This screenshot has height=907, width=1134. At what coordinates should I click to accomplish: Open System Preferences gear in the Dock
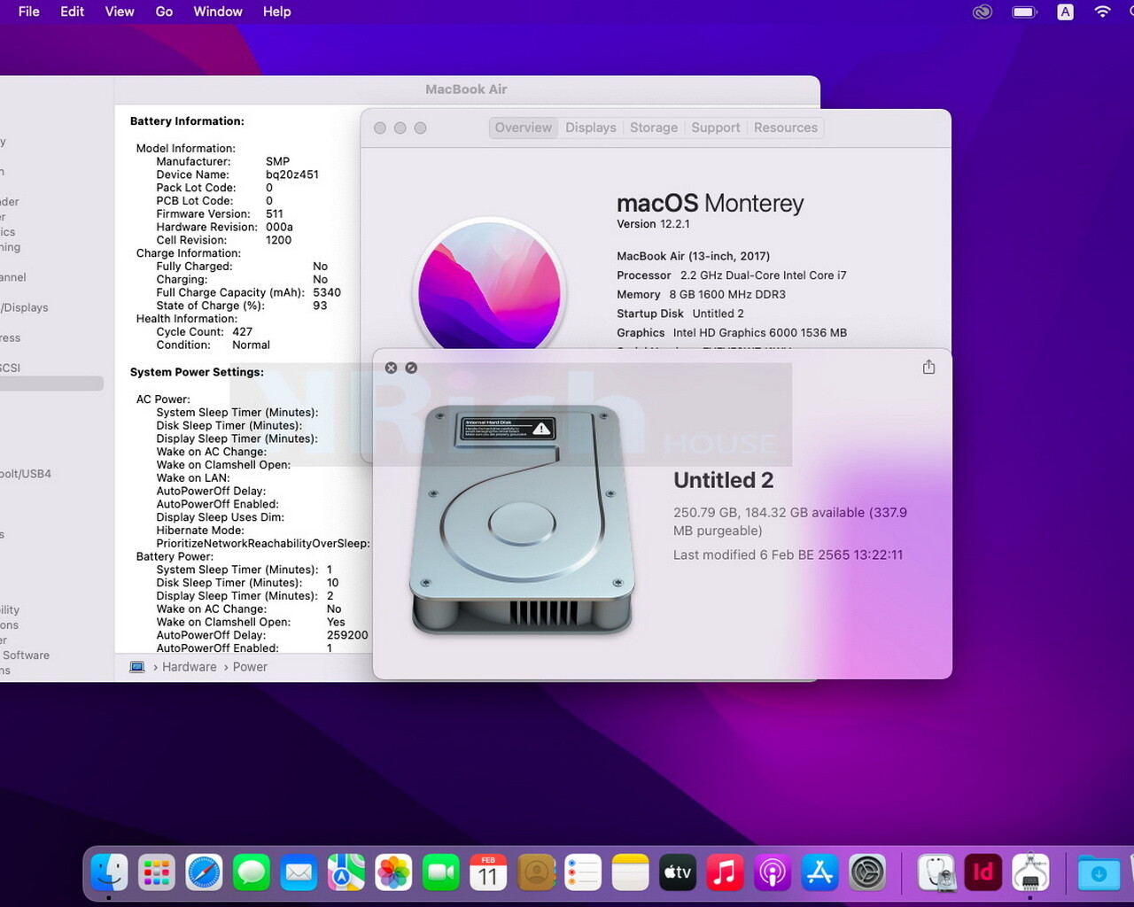pos(867,872)
